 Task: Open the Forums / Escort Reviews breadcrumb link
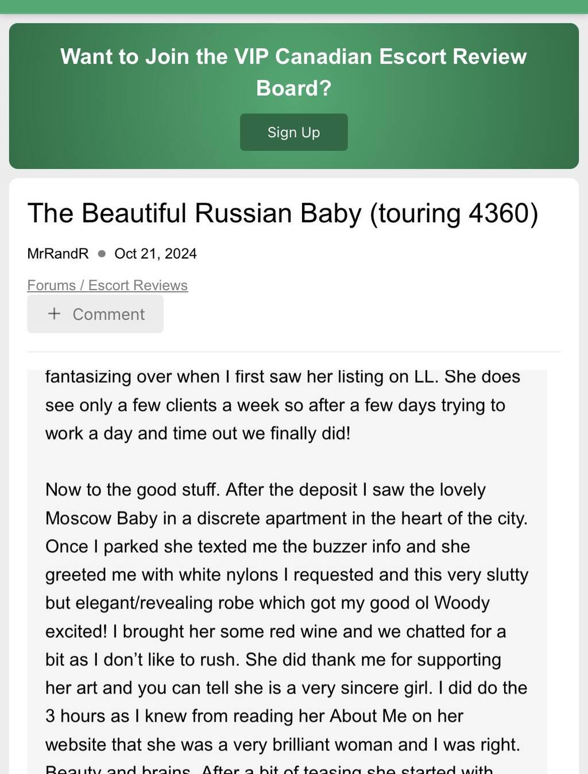[107, 285]
